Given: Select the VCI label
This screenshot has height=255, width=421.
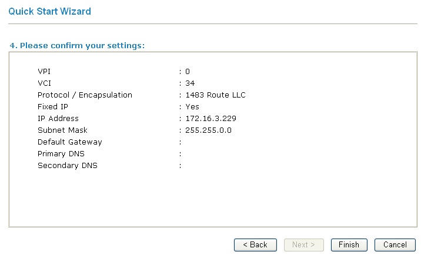Looking at the screenshot, I should (44, 83).
